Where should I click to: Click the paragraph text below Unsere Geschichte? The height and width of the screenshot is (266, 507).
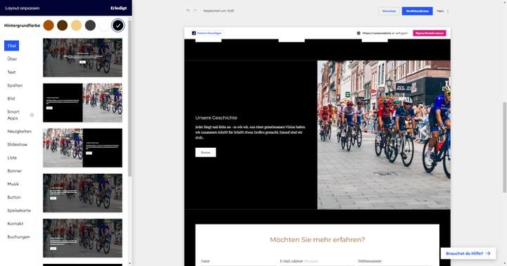[250, 132]
